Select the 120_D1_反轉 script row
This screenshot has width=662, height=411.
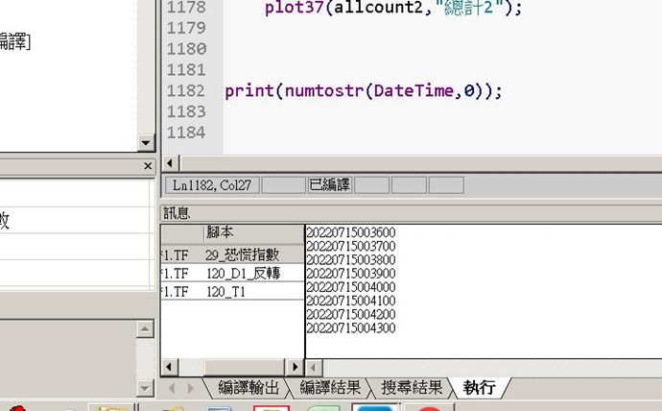242,273
